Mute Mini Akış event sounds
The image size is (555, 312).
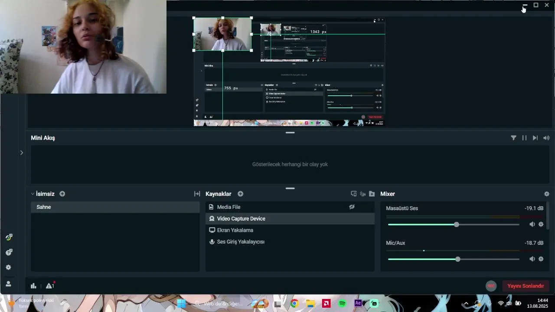[546, 138]
